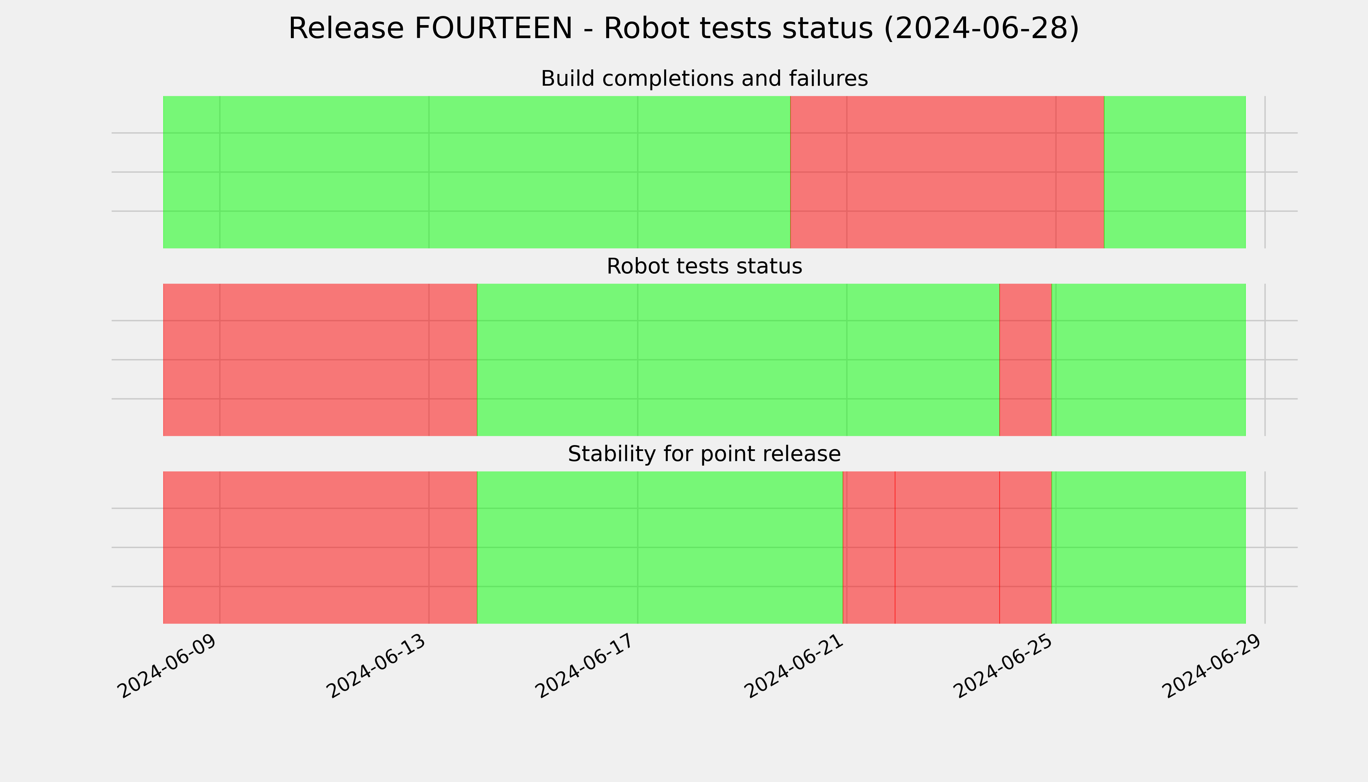Screen dimensions: 1368x782
Task: Click the middle green block in Stability chart
Action: pos(660,547)
